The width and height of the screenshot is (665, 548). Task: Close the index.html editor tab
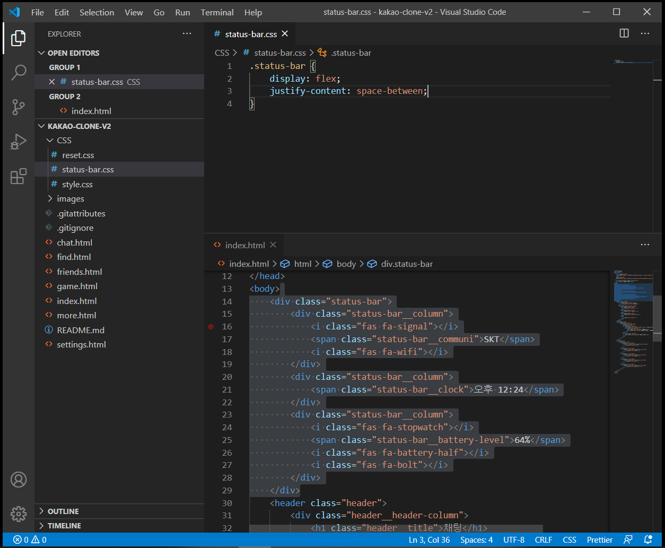pos(273,245)
